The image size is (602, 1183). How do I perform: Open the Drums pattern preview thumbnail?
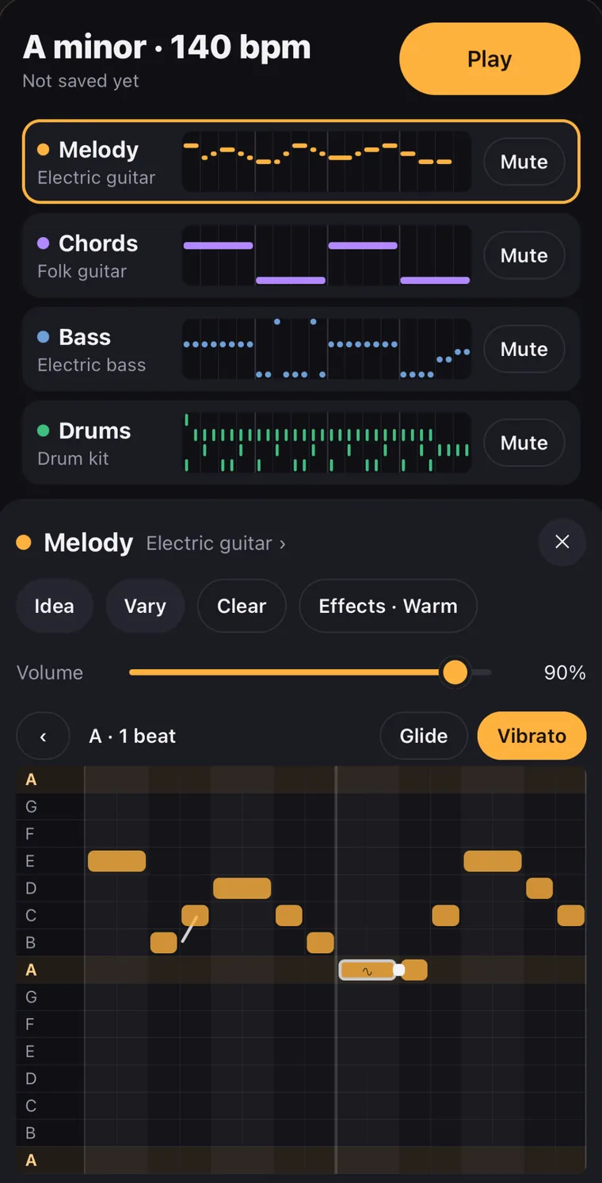(326, 442)
